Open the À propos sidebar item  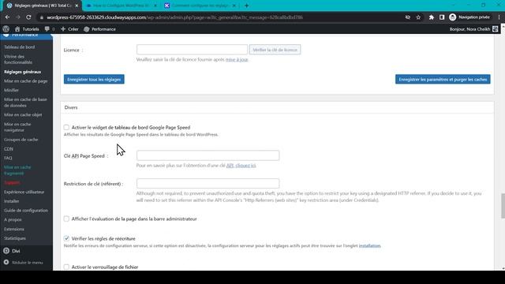(x=13, y=219)
